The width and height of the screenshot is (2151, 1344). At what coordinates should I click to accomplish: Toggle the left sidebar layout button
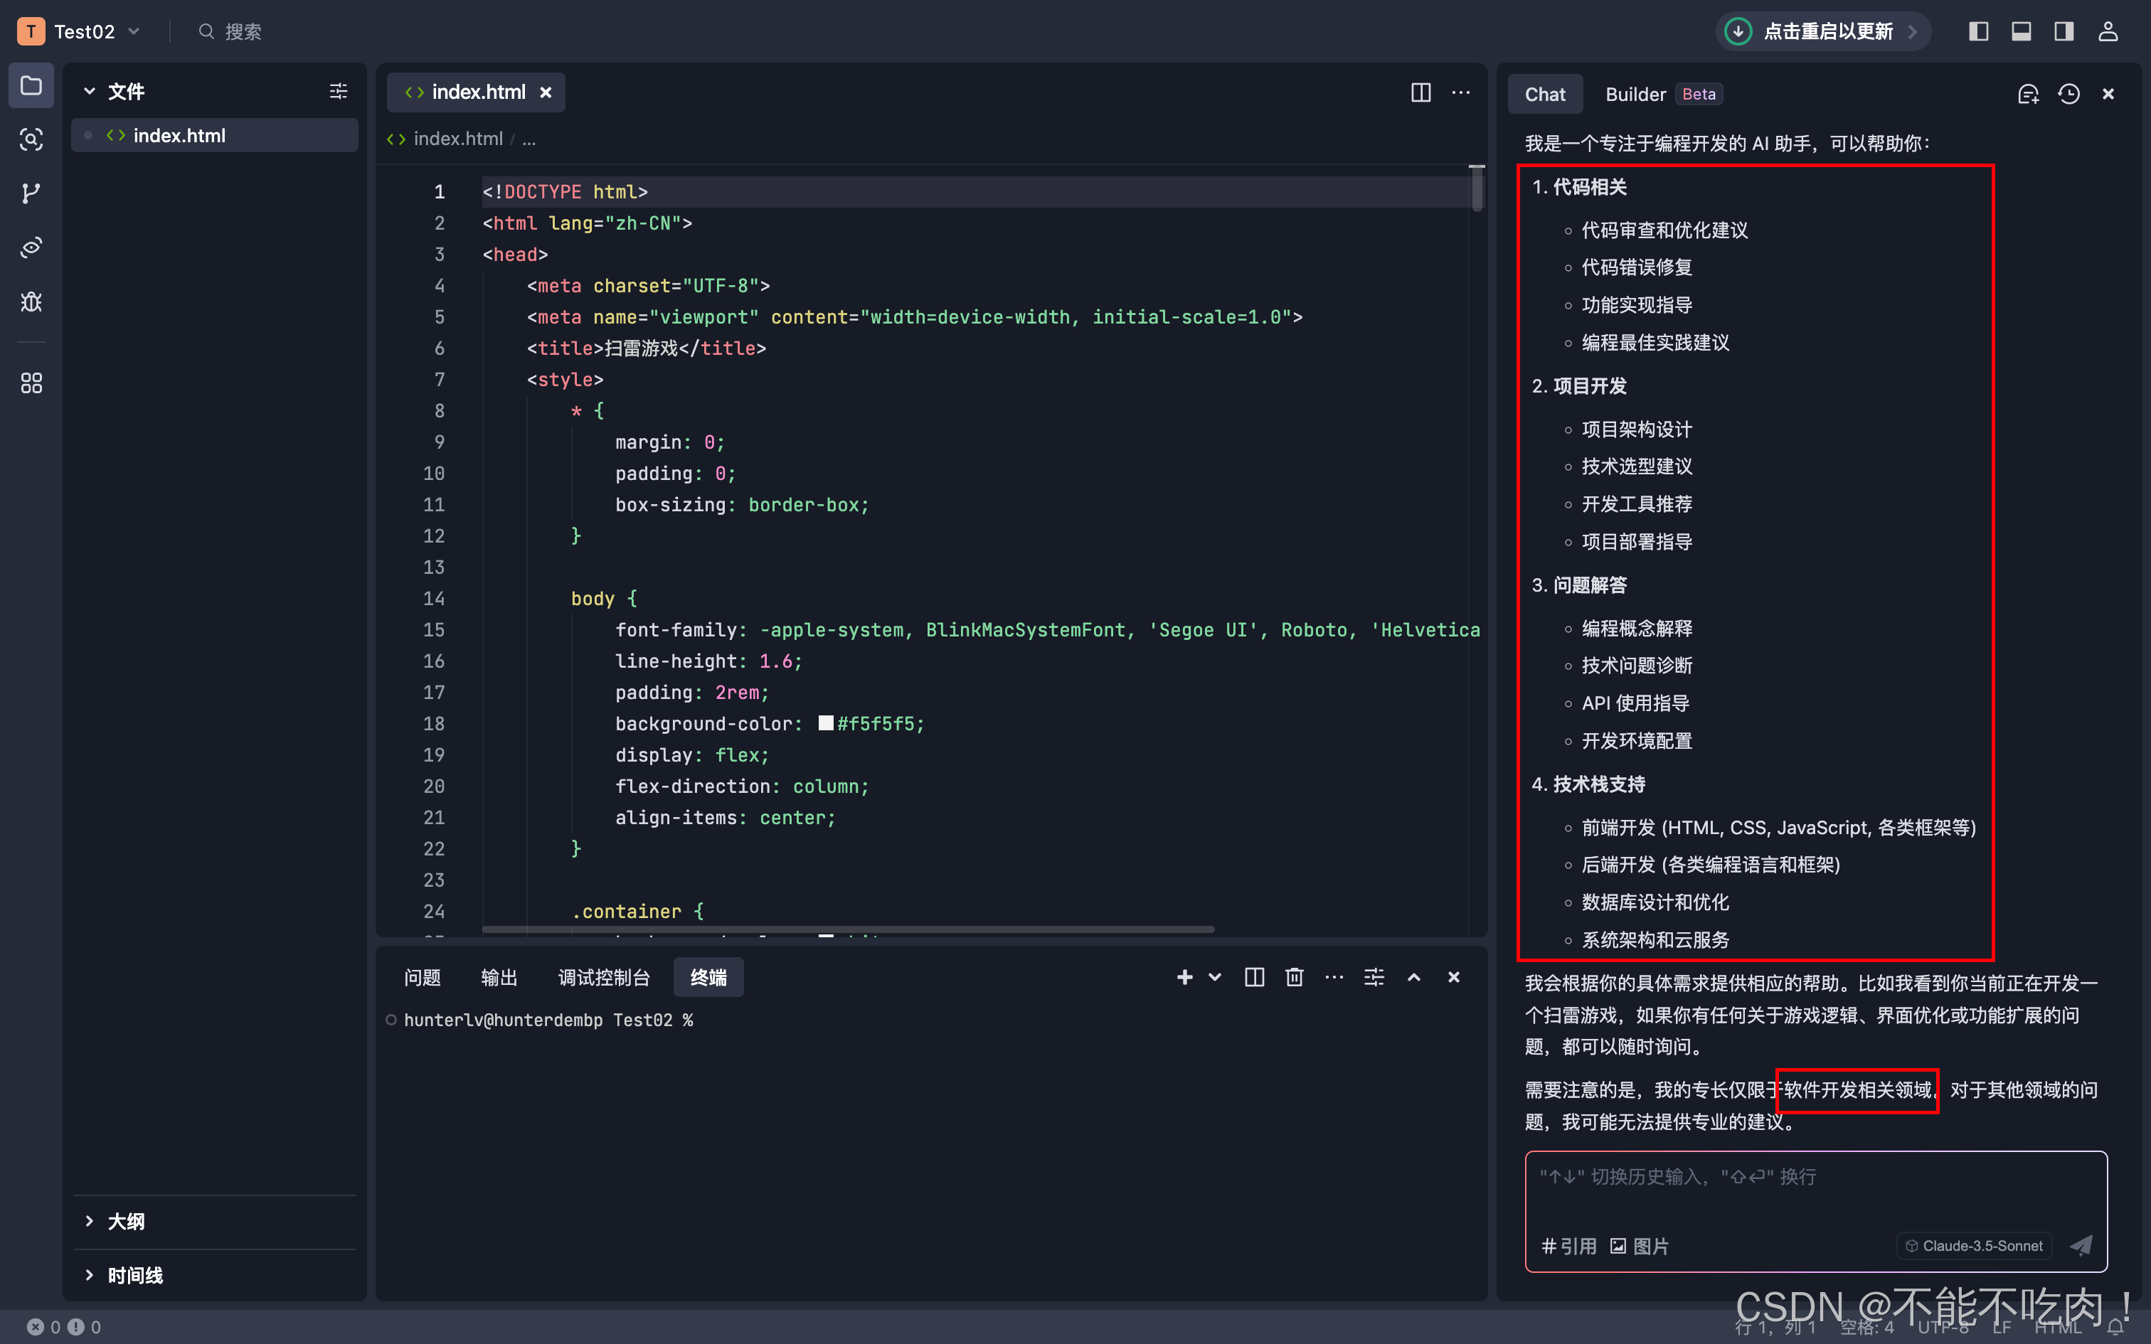(x=1979, y=32)
